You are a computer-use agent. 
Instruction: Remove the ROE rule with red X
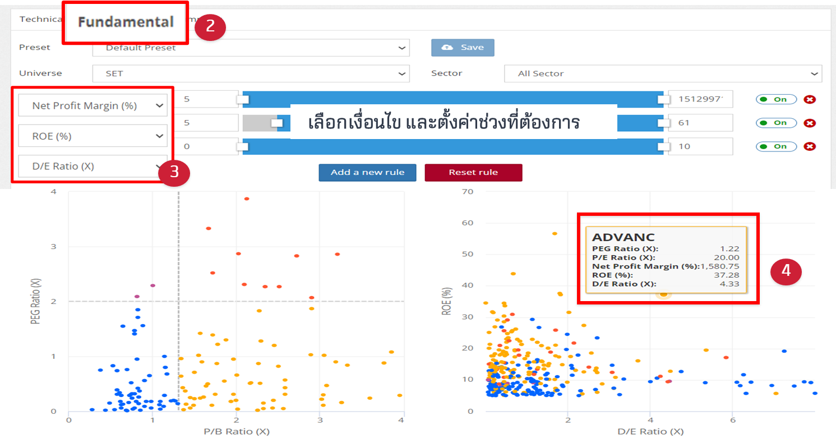coord(809,123)
